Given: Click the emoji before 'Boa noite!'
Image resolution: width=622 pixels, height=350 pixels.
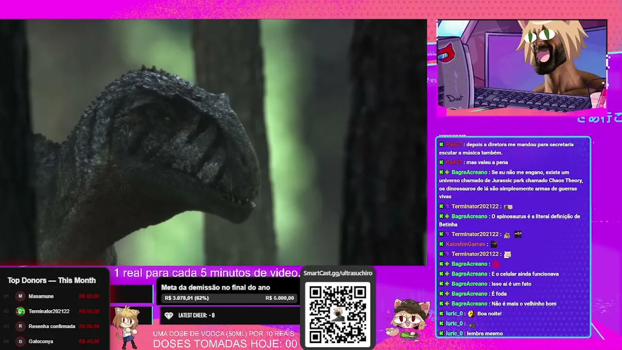Looking at the screenshot, I should pyautogui.click(x=471, y=314).
